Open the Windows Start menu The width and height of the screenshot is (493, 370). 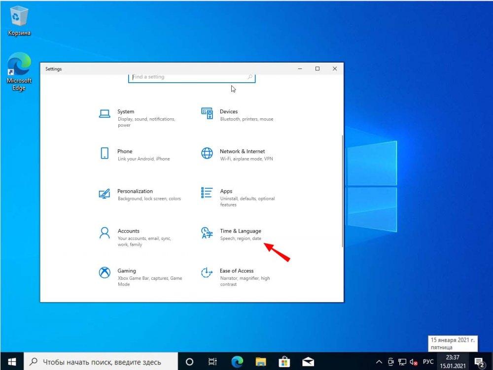[x=12, y=362]
